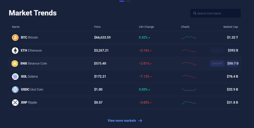This screenshot has width=254, height=128.
Task: Click faded Deposit button in Ethereum row
Action: point(217,51)
